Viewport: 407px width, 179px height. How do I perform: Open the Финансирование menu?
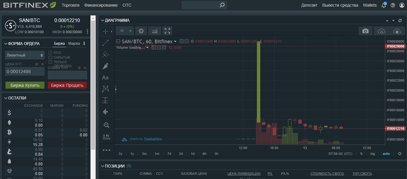[101, 5]
